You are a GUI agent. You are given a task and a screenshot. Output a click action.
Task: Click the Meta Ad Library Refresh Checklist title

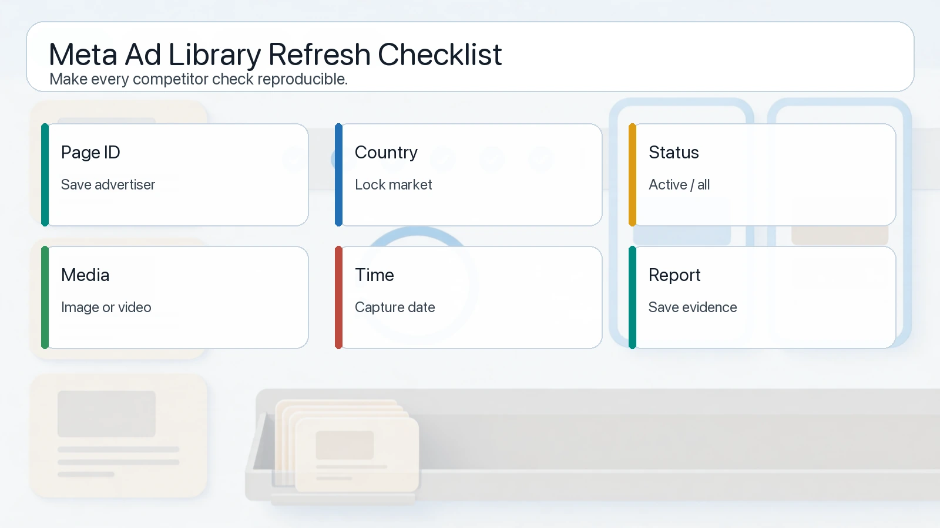pos(275,55)
